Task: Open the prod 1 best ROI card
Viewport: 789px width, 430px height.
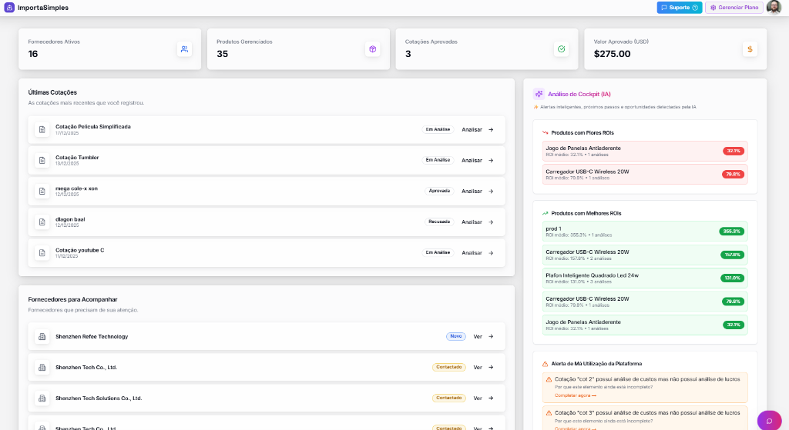Action: (x=645, y=232)
